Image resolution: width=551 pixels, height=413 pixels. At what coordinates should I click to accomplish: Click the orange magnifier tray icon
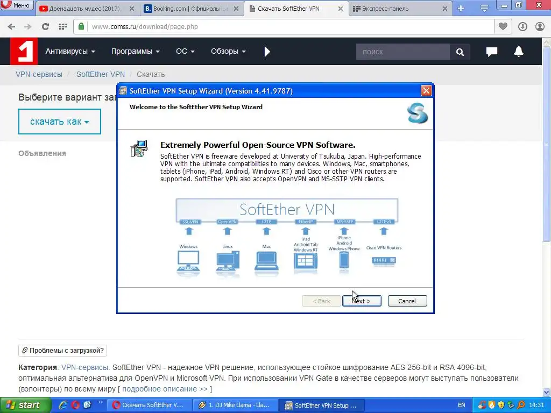pyautogui.click(x=521, y=405)
